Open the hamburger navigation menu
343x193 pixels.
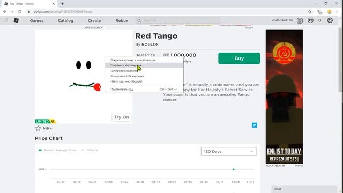pos(6,20)
